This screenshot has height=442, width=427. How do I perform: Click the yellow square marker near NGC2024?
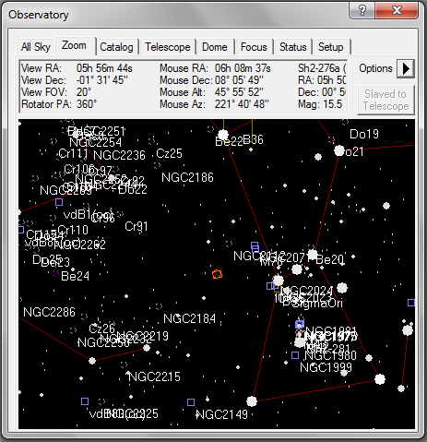click(x=278, y=289)
